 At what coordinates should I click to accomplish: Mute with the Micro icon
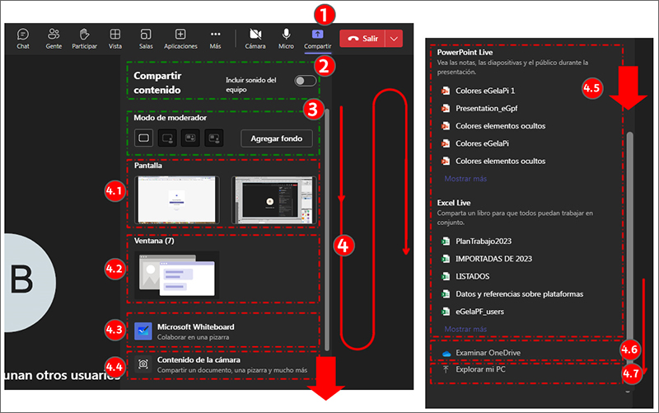pos(286,35)
